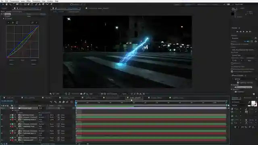Toggle the Snapping checkbox in the toolbar
The image size is (258, 145).
(x=71, y=4)
